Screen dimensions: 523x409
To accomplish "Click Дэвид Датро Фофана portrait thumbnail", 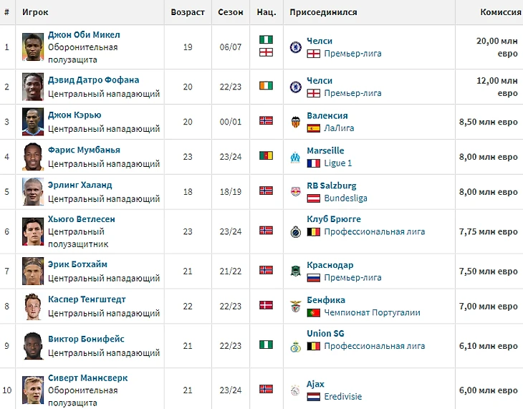I will click(x=34, y=86).
